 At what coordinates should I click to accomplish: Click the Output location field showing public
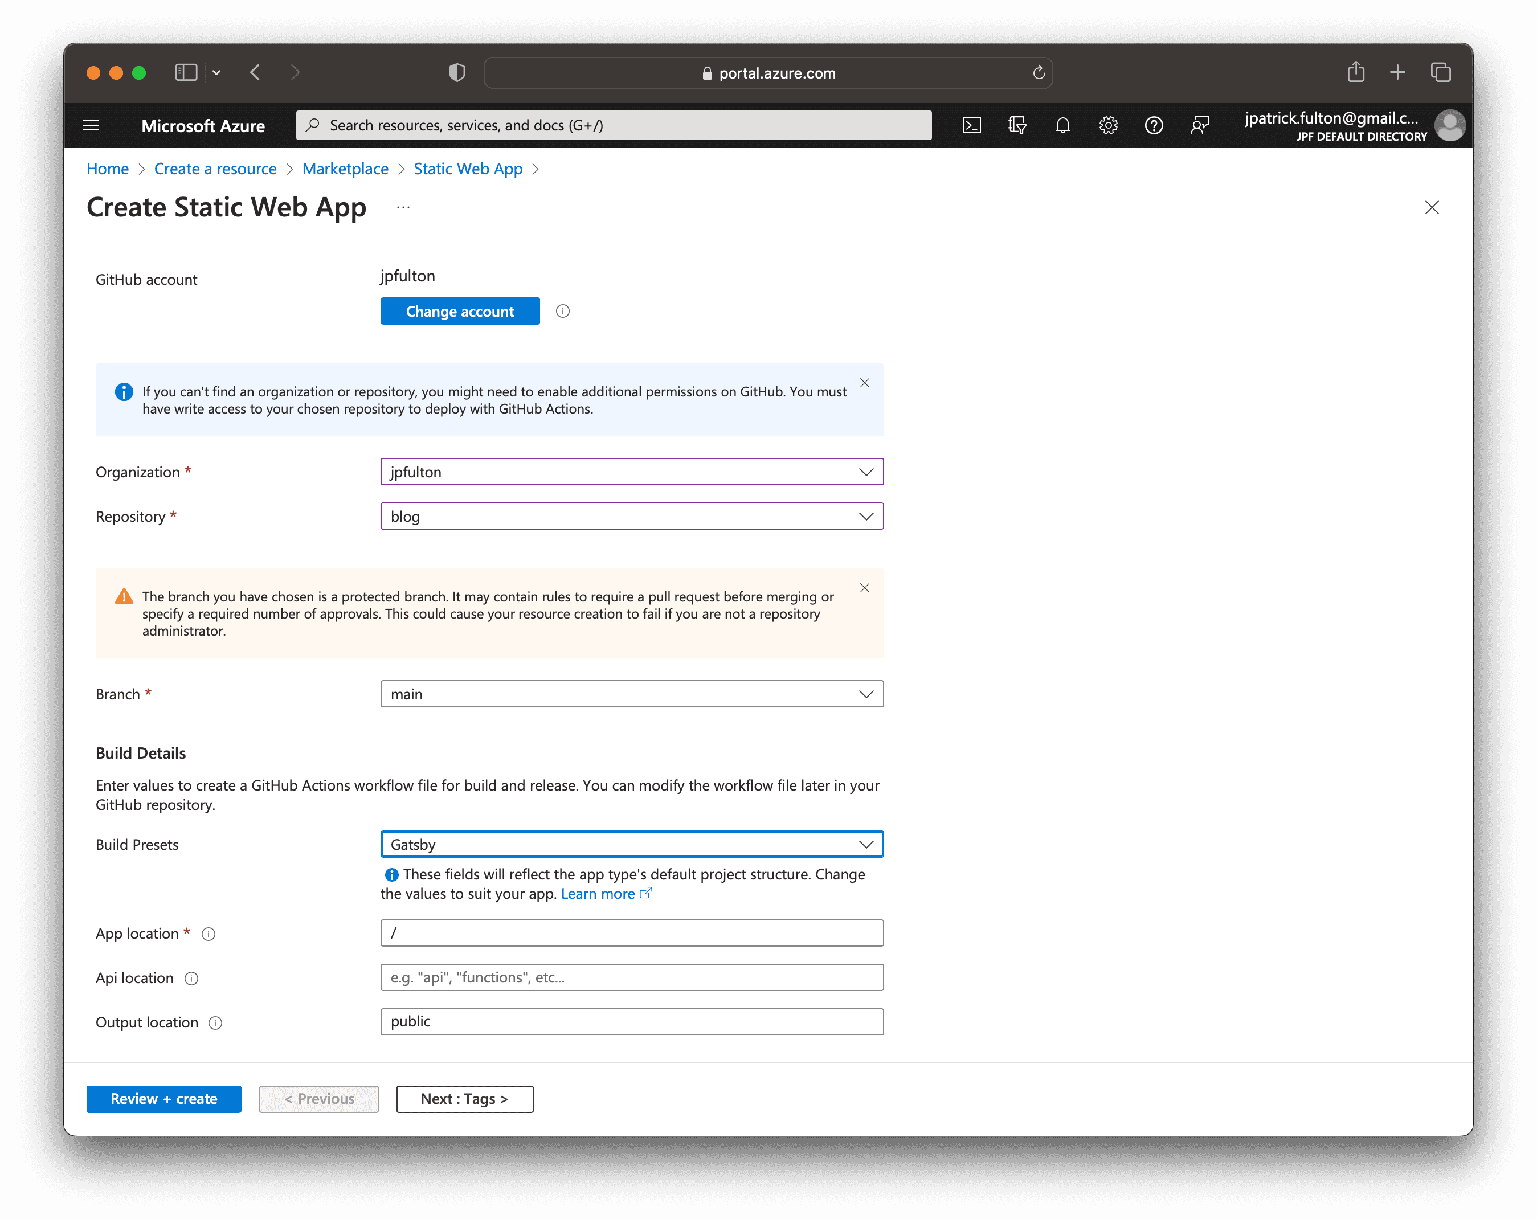[632, 1021]
